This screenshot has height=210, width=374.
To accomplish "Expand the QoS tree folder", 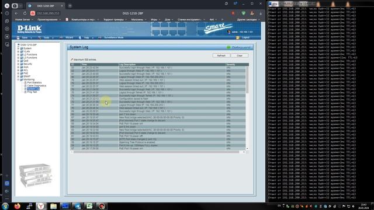I will [18, 61].
